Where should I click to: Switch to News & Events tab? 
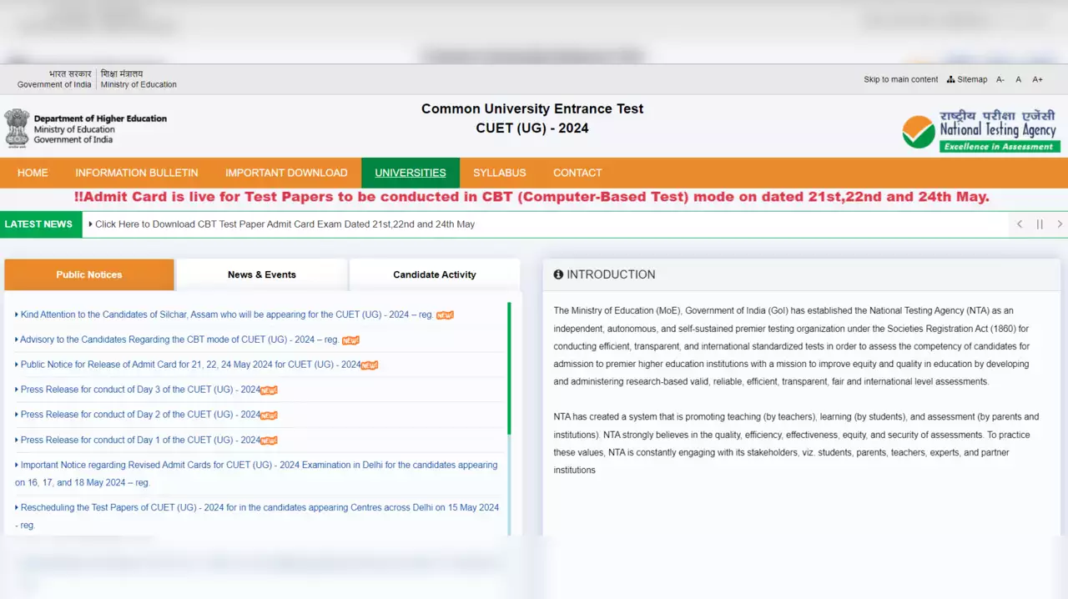(262, 274)
